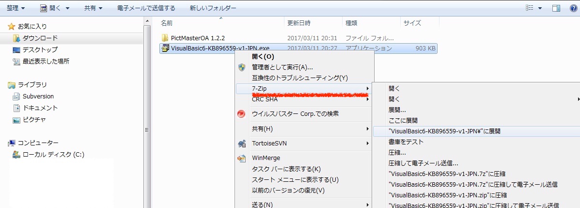Expand second 開く with submenu arrow
Viewport: 580px width, 208px height.
pyautogui.click(x=477, y=99)
